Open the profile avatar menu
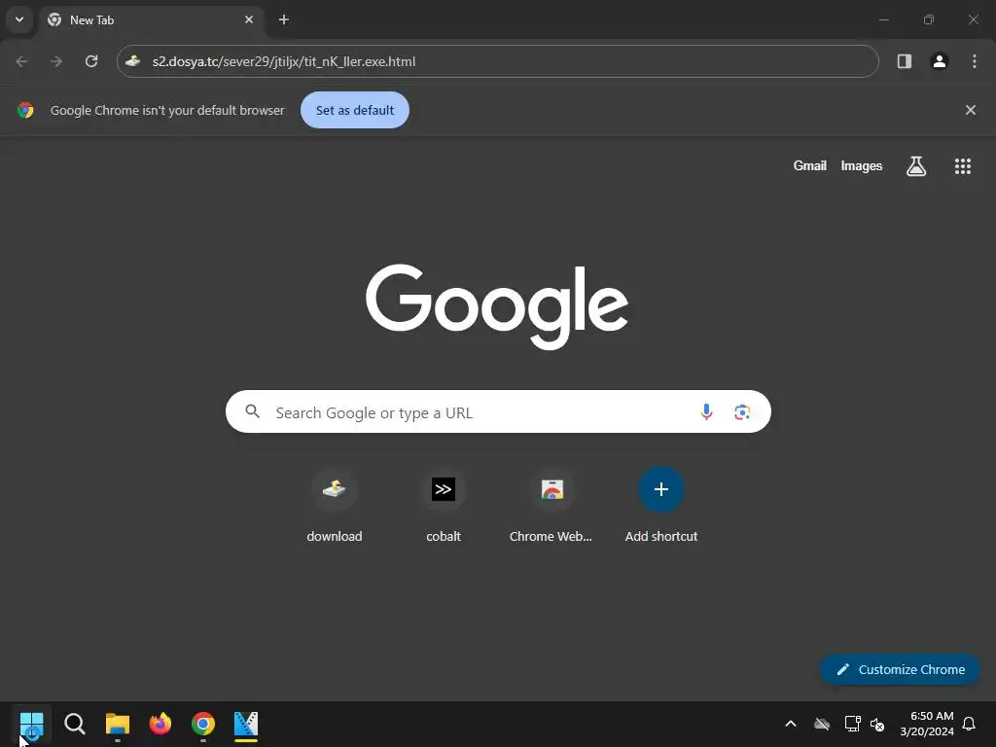Viewport: 996px width, 747px height. pos(940,61)
